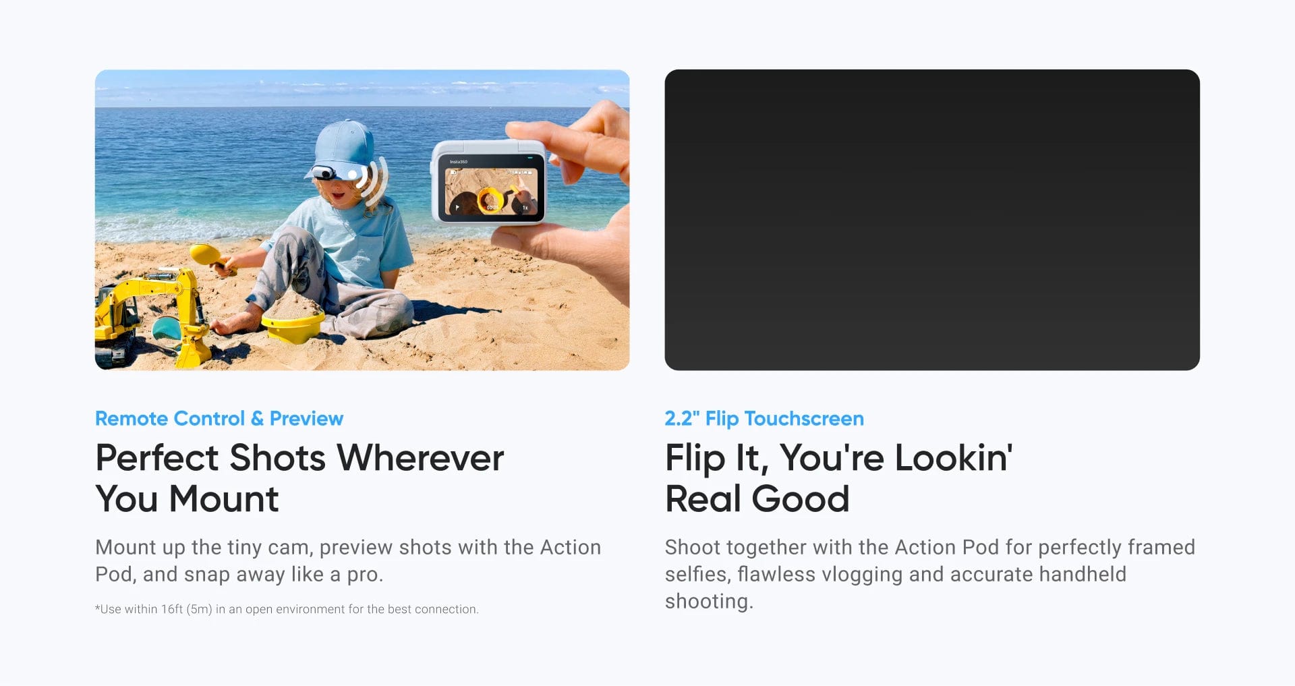Click the Mount up the tiny cam paragraph

pyautogui.click(x=348, y=561)
